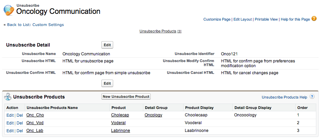Click the bottom Edit button below the detail section
This screenshot has width=321, height=140.
(107, 83)
